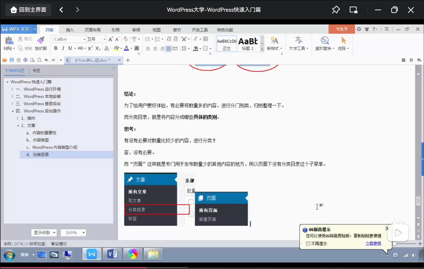Viewport: 424px width, 269px height.
Task: Click the print icon in quick toolbar
Action: click(x=25, y=60)
